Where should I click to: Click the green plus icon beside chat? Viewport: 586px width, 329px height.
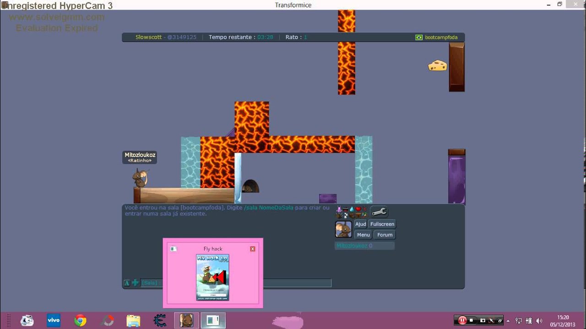[x=135, y=283]
